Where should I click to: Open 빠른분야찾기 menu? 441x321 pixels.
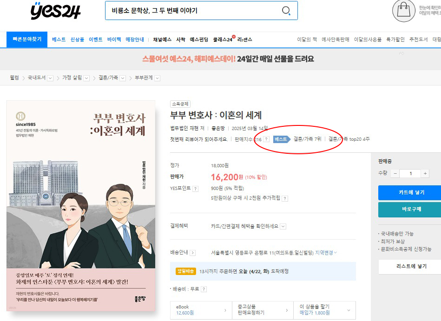(27, 39)
